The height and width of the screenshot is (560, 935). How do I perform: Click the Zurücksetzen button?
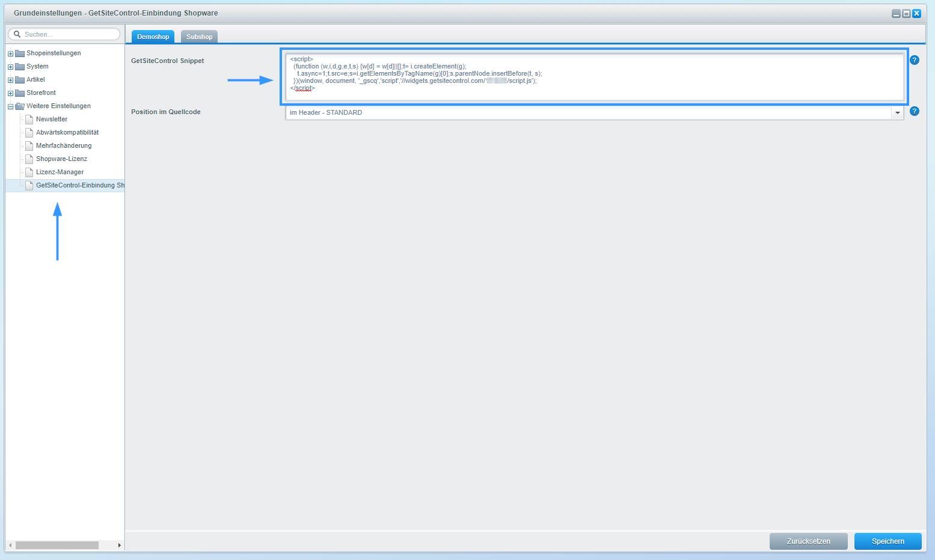(x=809, y=541)
